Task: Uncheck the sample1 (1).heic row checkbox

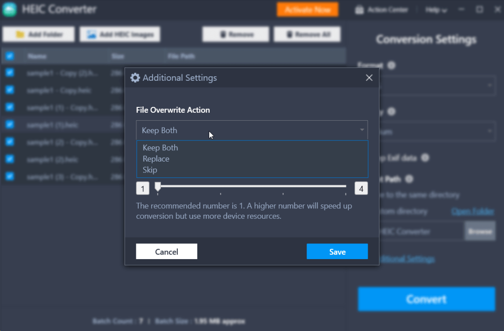Action: click(10, 124)
